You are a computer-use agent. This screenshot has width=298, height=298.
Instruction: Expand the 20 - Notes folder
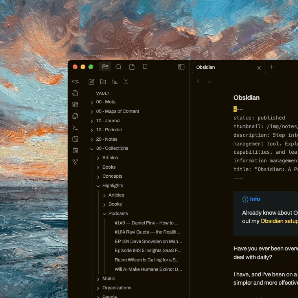pyautogui.click(x=92, y=140)
